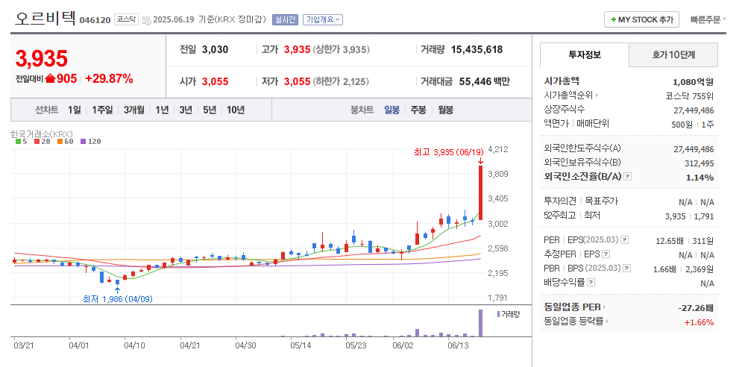Click the orange 60-day moving average legend swatch

pos(60,141)
